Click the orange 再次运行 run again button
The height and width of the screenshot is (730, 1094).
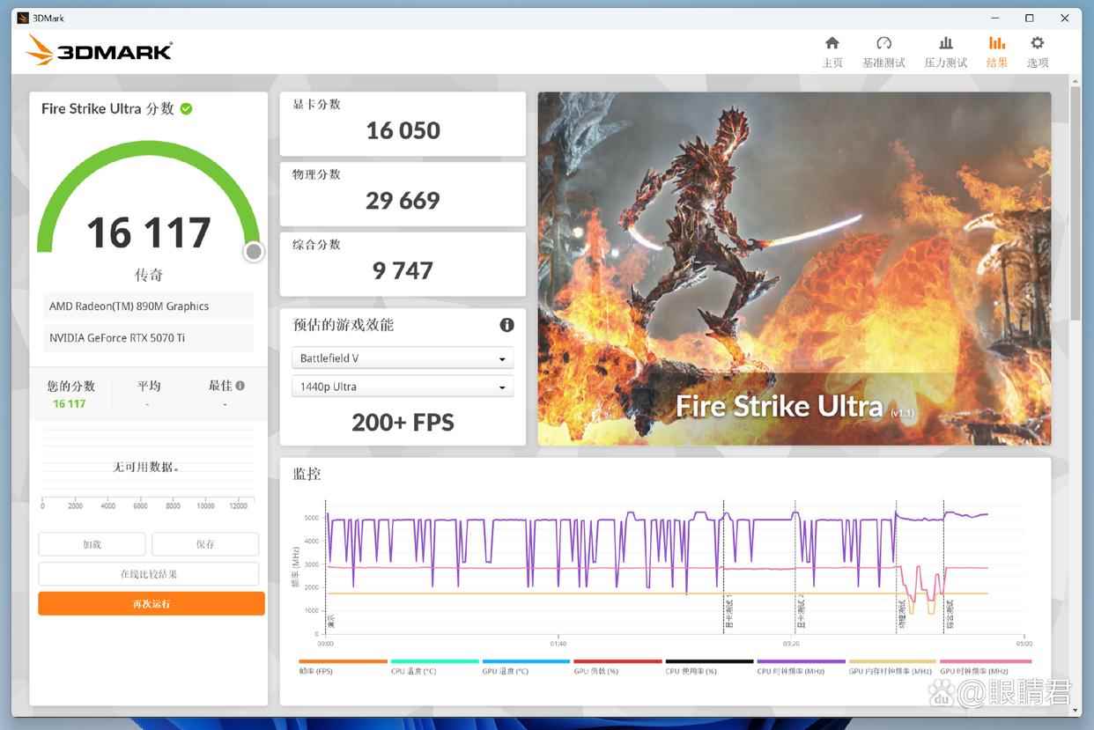152,603
